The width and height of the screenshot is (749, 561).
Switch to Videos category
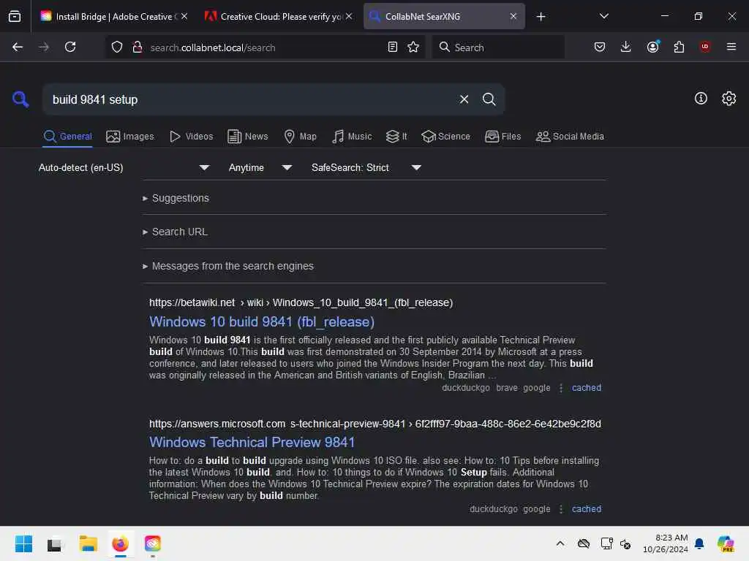tap(191, 137)
